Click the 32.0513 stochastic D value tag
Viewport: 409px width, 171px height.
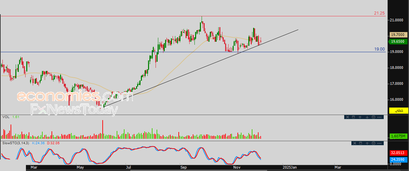[x=398, y=153]
